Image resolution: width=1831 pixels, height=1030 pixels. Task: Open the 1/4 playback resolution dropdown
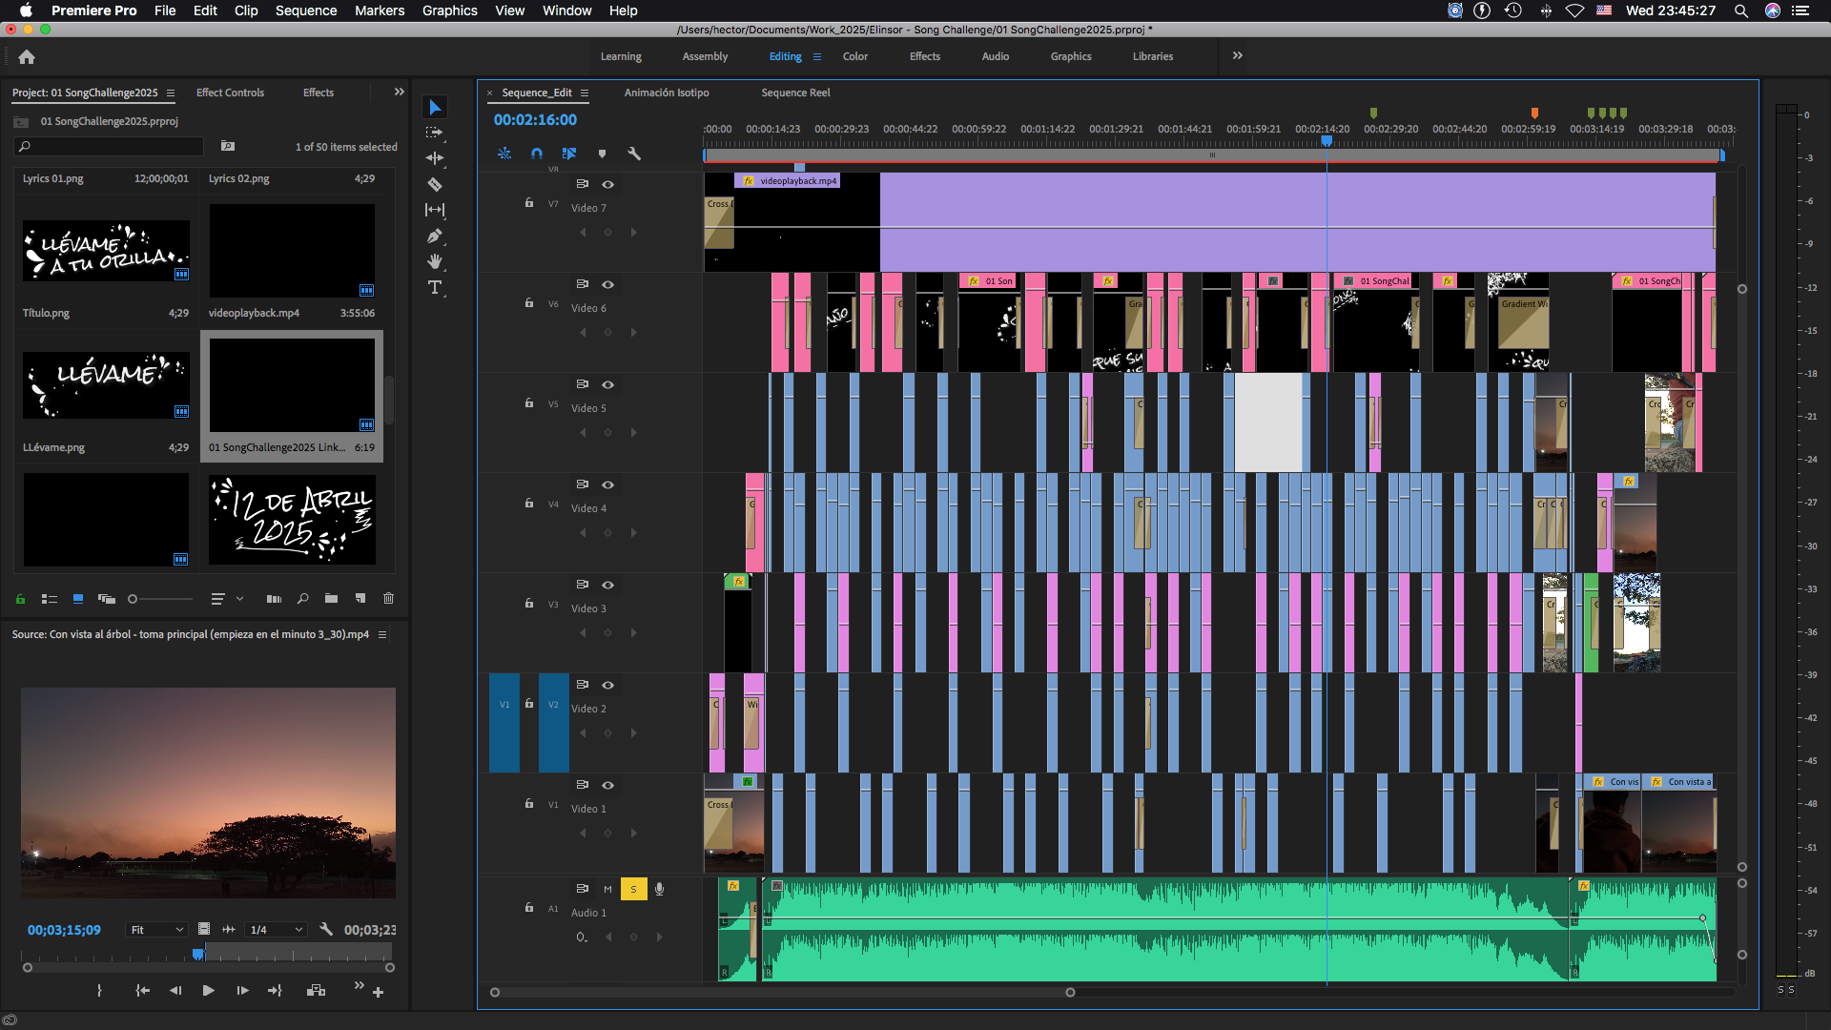pyautogui.click(x=276, y=929)
